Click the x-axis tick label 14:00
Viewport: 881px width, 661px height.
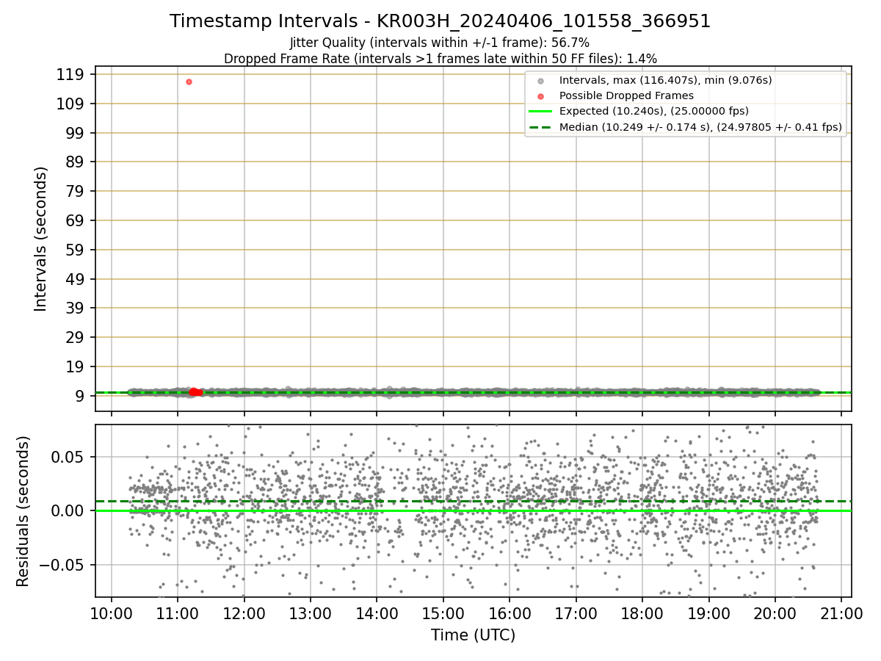377,613
